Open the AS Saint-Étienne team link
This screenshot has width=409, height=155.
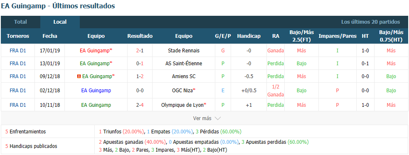(x=184, y=63)
